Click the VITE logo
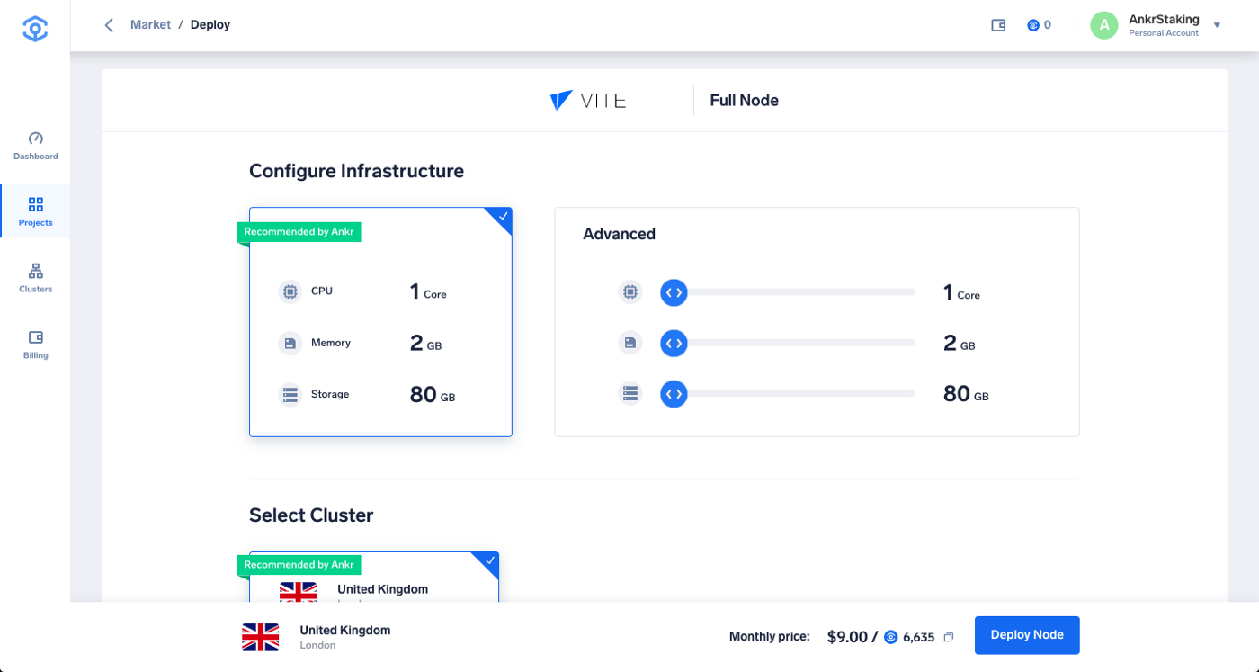1259x672 pixels. 588,101
